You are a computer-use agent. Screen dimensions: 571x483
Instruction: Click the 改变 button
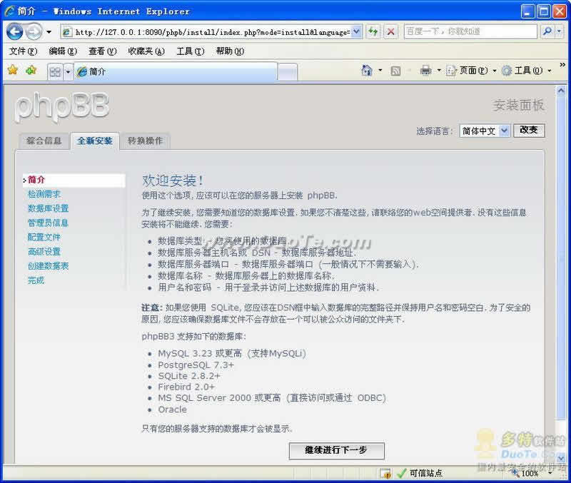[529, 131]
